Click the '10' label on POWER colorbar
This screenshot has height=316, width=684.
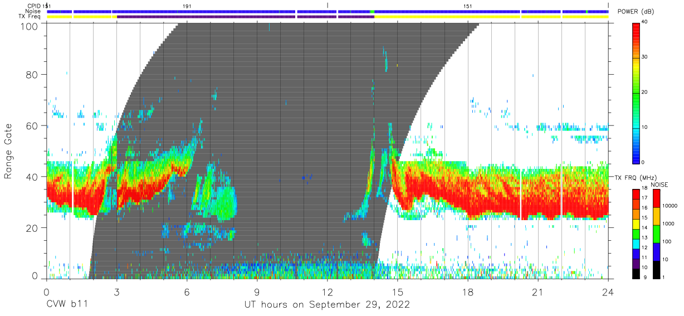(x=644, y=127)
